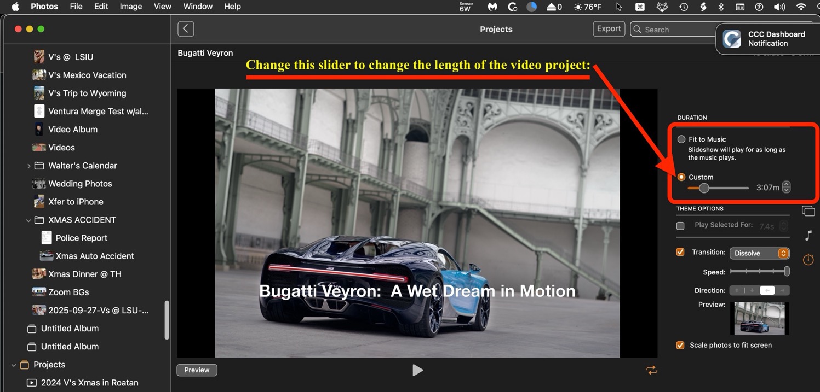This screenshot has height=392, width=820.
Task: Open the Help menu
Action: pos(232,7)
